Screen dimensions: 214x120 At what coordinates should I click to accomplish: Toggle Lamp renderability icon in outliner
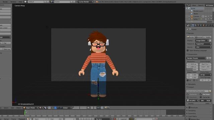(211, 19)
